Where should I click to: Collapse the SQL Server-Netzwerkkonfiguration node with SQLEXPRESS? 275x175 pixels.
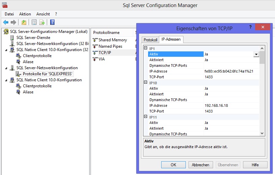point(6,68)
